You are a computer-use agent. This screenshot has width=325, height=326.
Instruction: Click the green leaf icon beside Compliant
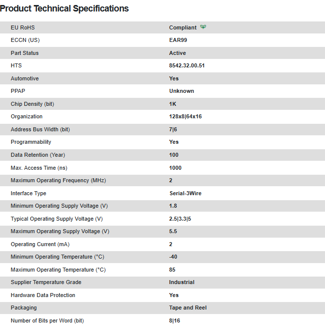[203, 27]
